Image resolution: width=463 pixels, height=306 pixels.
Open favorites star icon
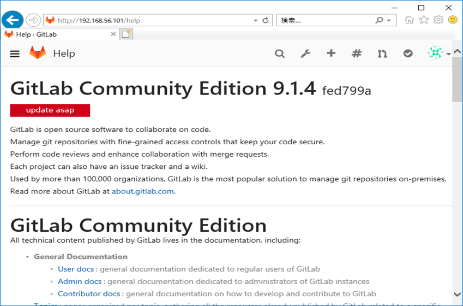(x=424, y=20)
